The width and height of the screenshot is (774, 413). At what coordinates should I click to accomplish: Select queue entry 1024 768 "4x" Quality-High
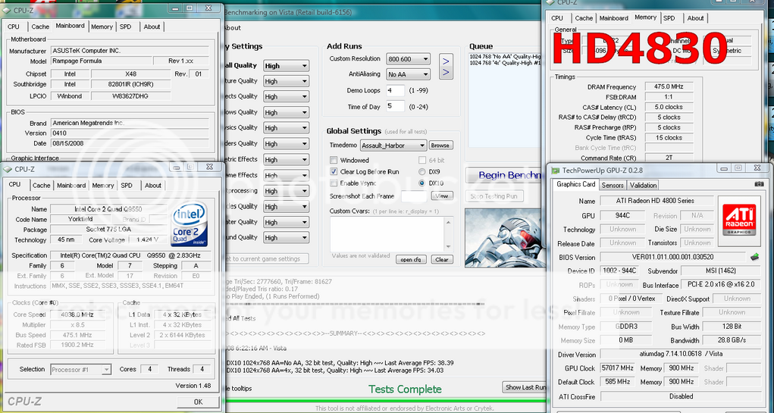click(505, 63)
